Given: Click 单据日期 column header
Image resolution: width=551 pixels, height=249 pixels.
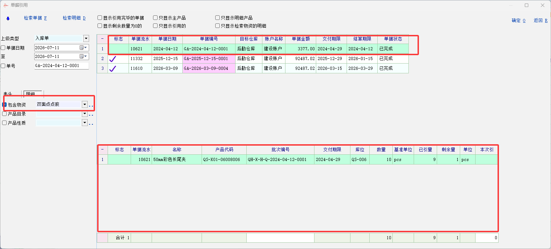Looking at the screenshot, I should pyautogui.click(x=167, y=39).
